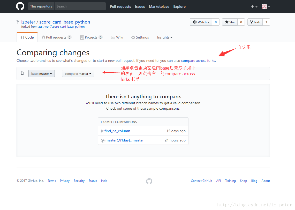Open Issues in top navigation
This screenshot has width=295, height=210.
(140, 6)
